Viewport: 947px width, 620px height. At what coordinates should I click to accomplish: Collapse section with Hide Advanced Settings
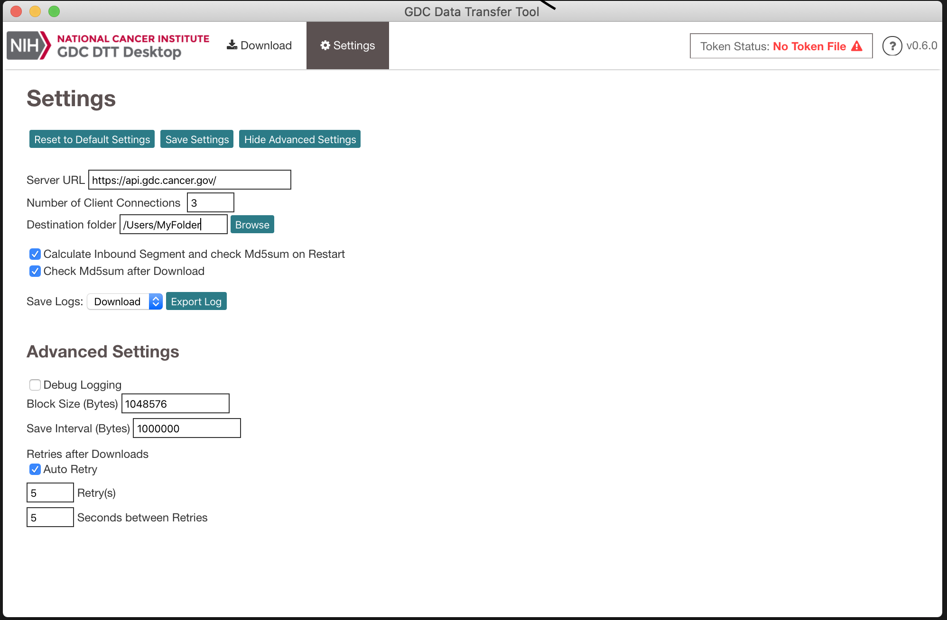coord(300,139)
